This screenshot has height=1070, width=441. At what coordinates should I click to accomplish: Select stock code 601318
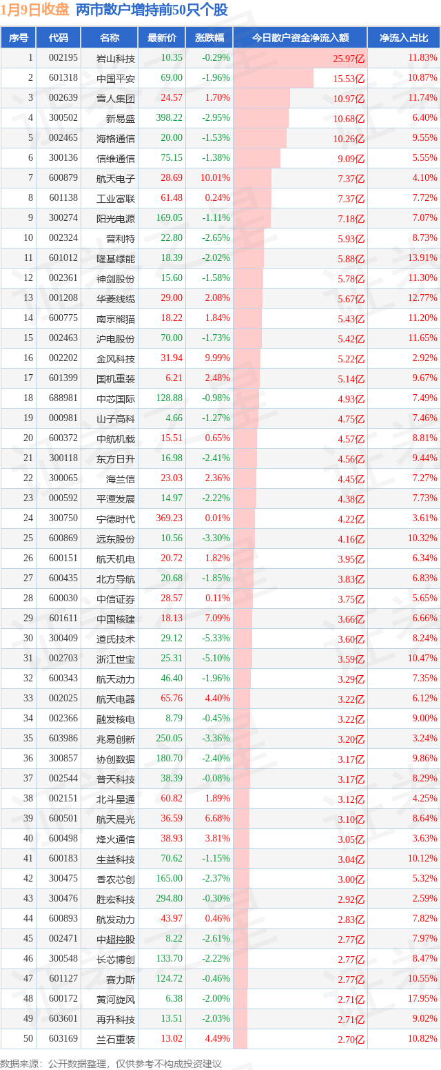64,78
